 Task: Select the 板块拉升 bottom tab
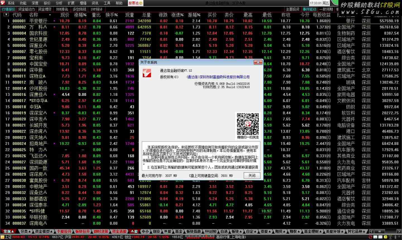83,231
